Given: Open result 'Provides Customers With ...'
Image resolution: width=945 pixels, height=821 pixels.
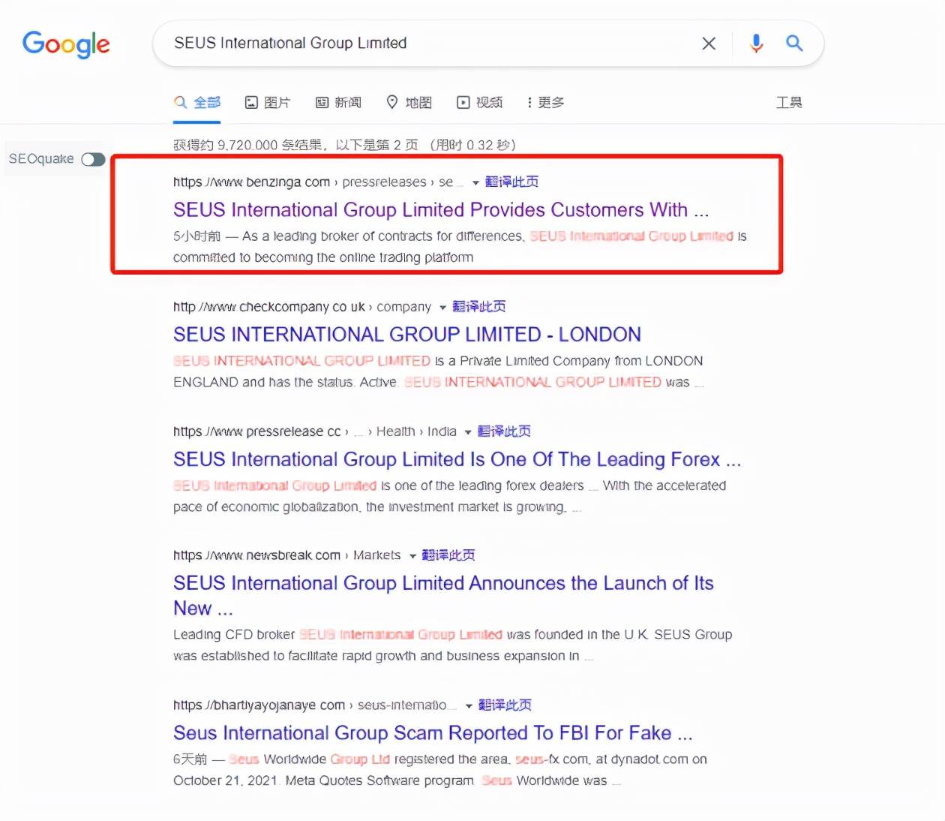Looking at the screenshot, I should click(x=441, y=210).
